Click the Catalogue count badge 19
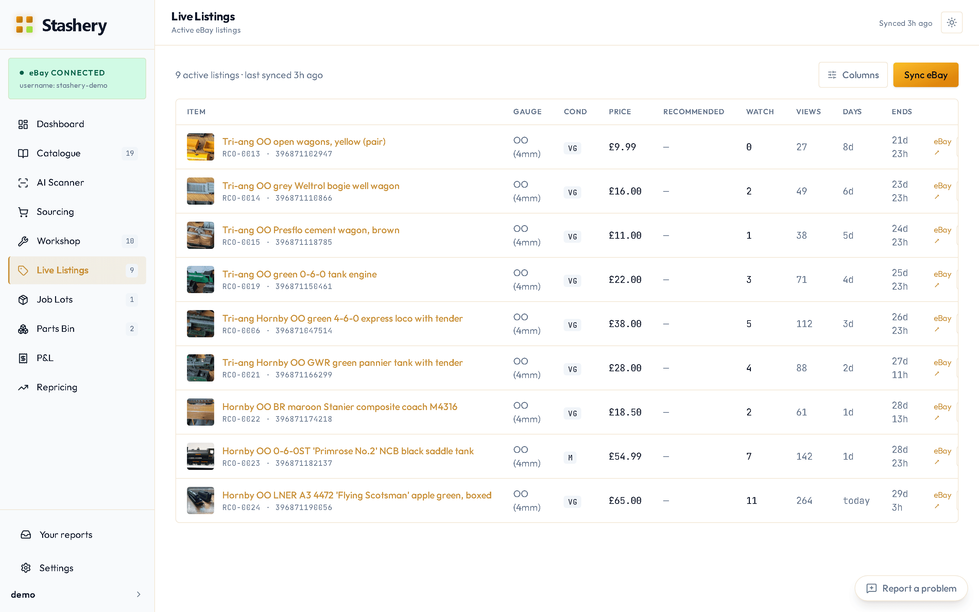 tap(130, 153)
